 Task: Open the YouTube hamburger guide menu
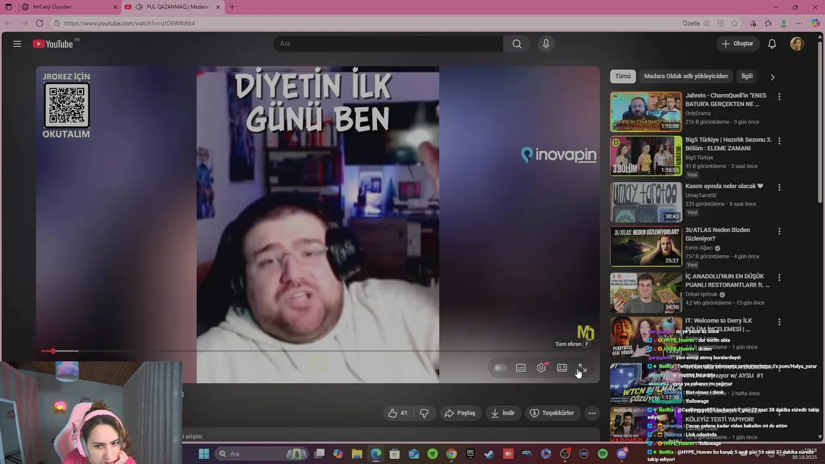pos(17,44)
